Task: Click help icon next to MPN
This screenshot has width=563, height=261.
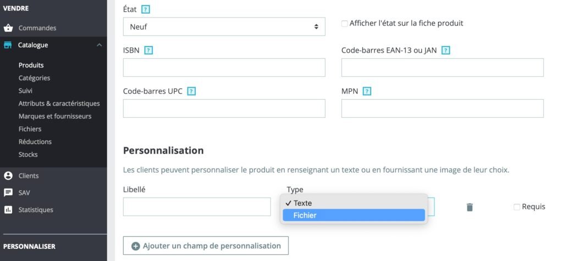Action: point(367,92)
